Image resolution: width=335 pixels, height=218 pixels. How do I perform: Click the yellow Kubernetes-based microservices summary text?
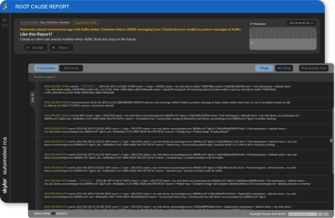point(130,29)
